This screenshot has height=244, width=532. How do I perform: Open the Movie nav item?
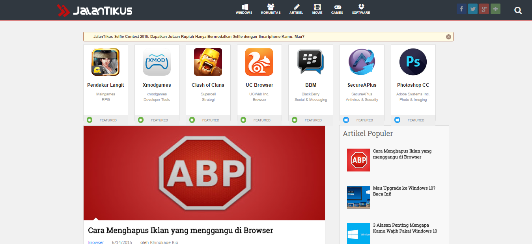pos(317,9)
